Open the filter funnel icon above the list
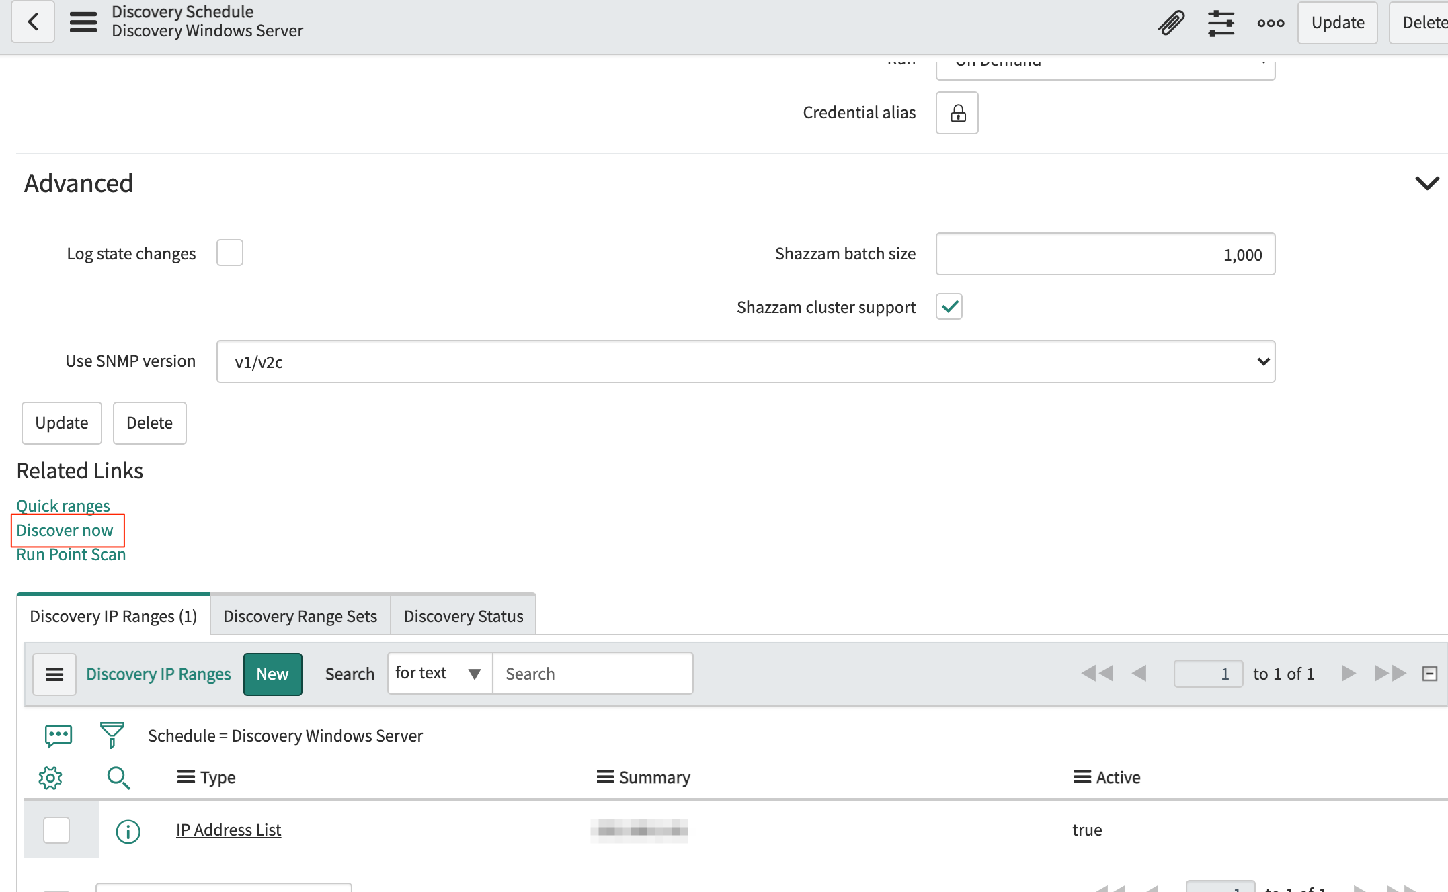This screenshot has width=1448, height=892. [x=112, y=735]
